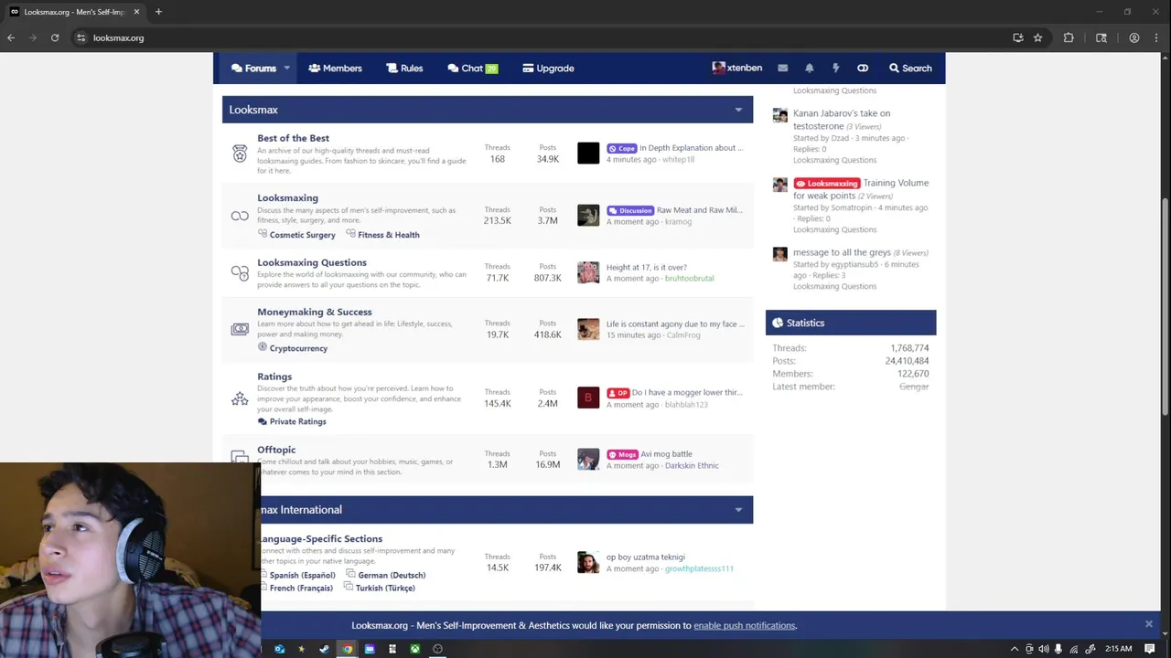1171x658 pixels.
Task: Click the Looksmaxing forum infinity icon
Action: click(x=240, y=216)
